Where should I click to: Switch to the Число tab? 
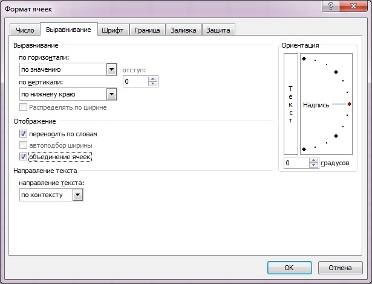pos(25,30)
